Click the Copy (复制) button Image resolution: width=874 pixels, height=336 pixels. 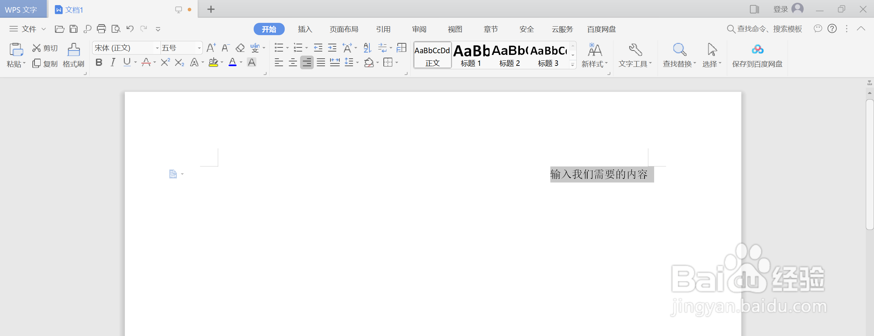click(x=45, y=64)
